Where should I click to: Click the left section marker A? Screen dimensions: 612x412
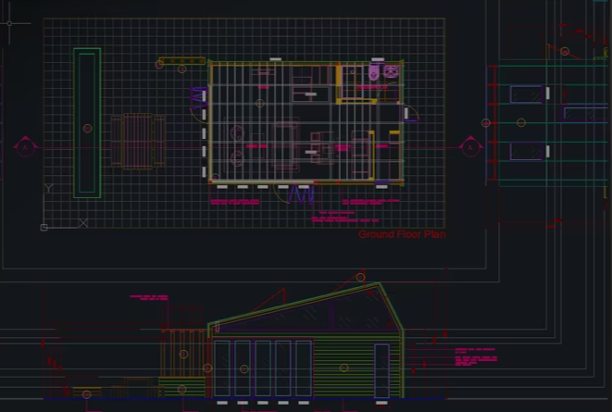click(24, 146)
